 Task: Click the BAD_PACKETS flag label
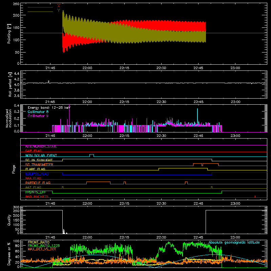point(37,196)
